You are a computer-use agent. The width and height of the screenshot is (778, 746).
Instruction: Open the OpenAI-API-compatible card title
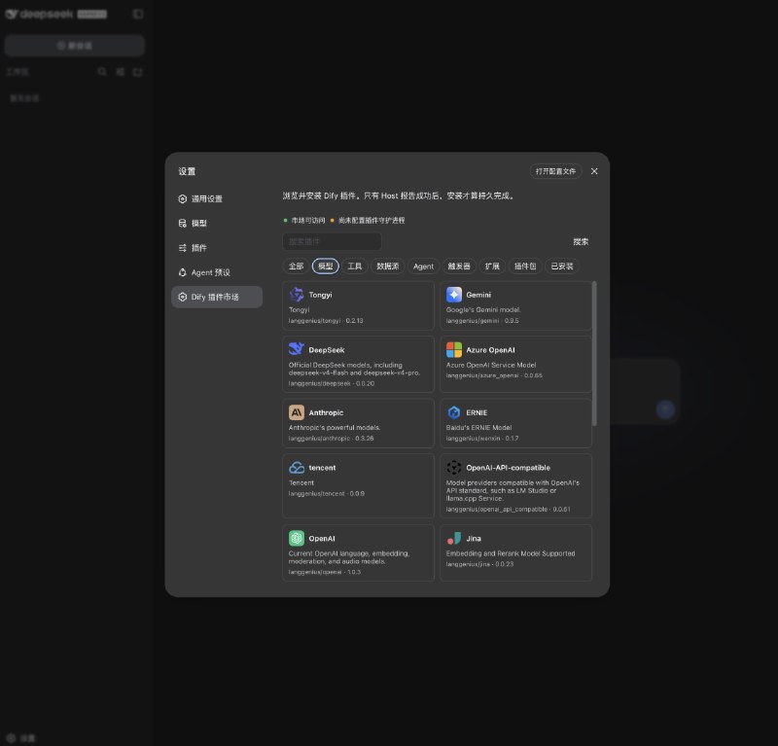pos(508,468)
